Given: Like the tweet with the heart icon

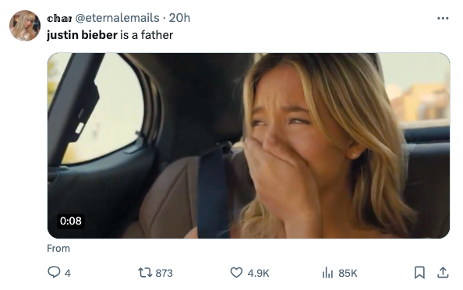Looking at the screenshot, I should click(x=236, y=273).
